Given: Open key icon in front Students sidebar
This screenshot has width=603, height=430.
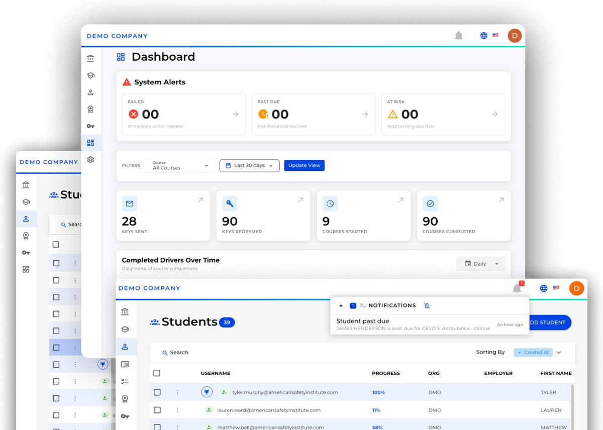Looking at the screenshot, I should click(x=125, y=416).
